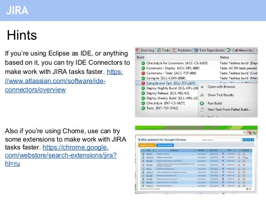Click the last blue button beside Quick Search
This screenshot has width=266, height=200.
click(x=252, y=140)
